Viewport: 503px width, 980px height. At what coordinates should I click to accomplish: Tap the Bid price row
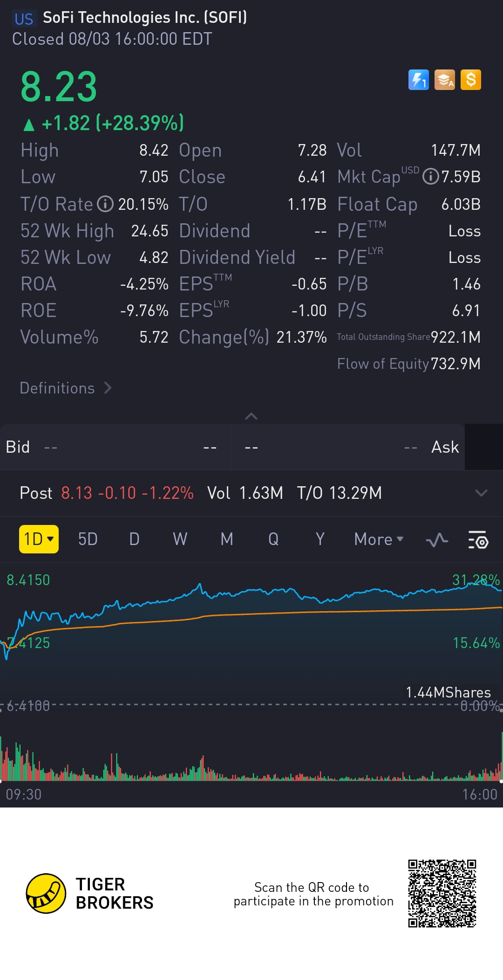coord(115,447)
